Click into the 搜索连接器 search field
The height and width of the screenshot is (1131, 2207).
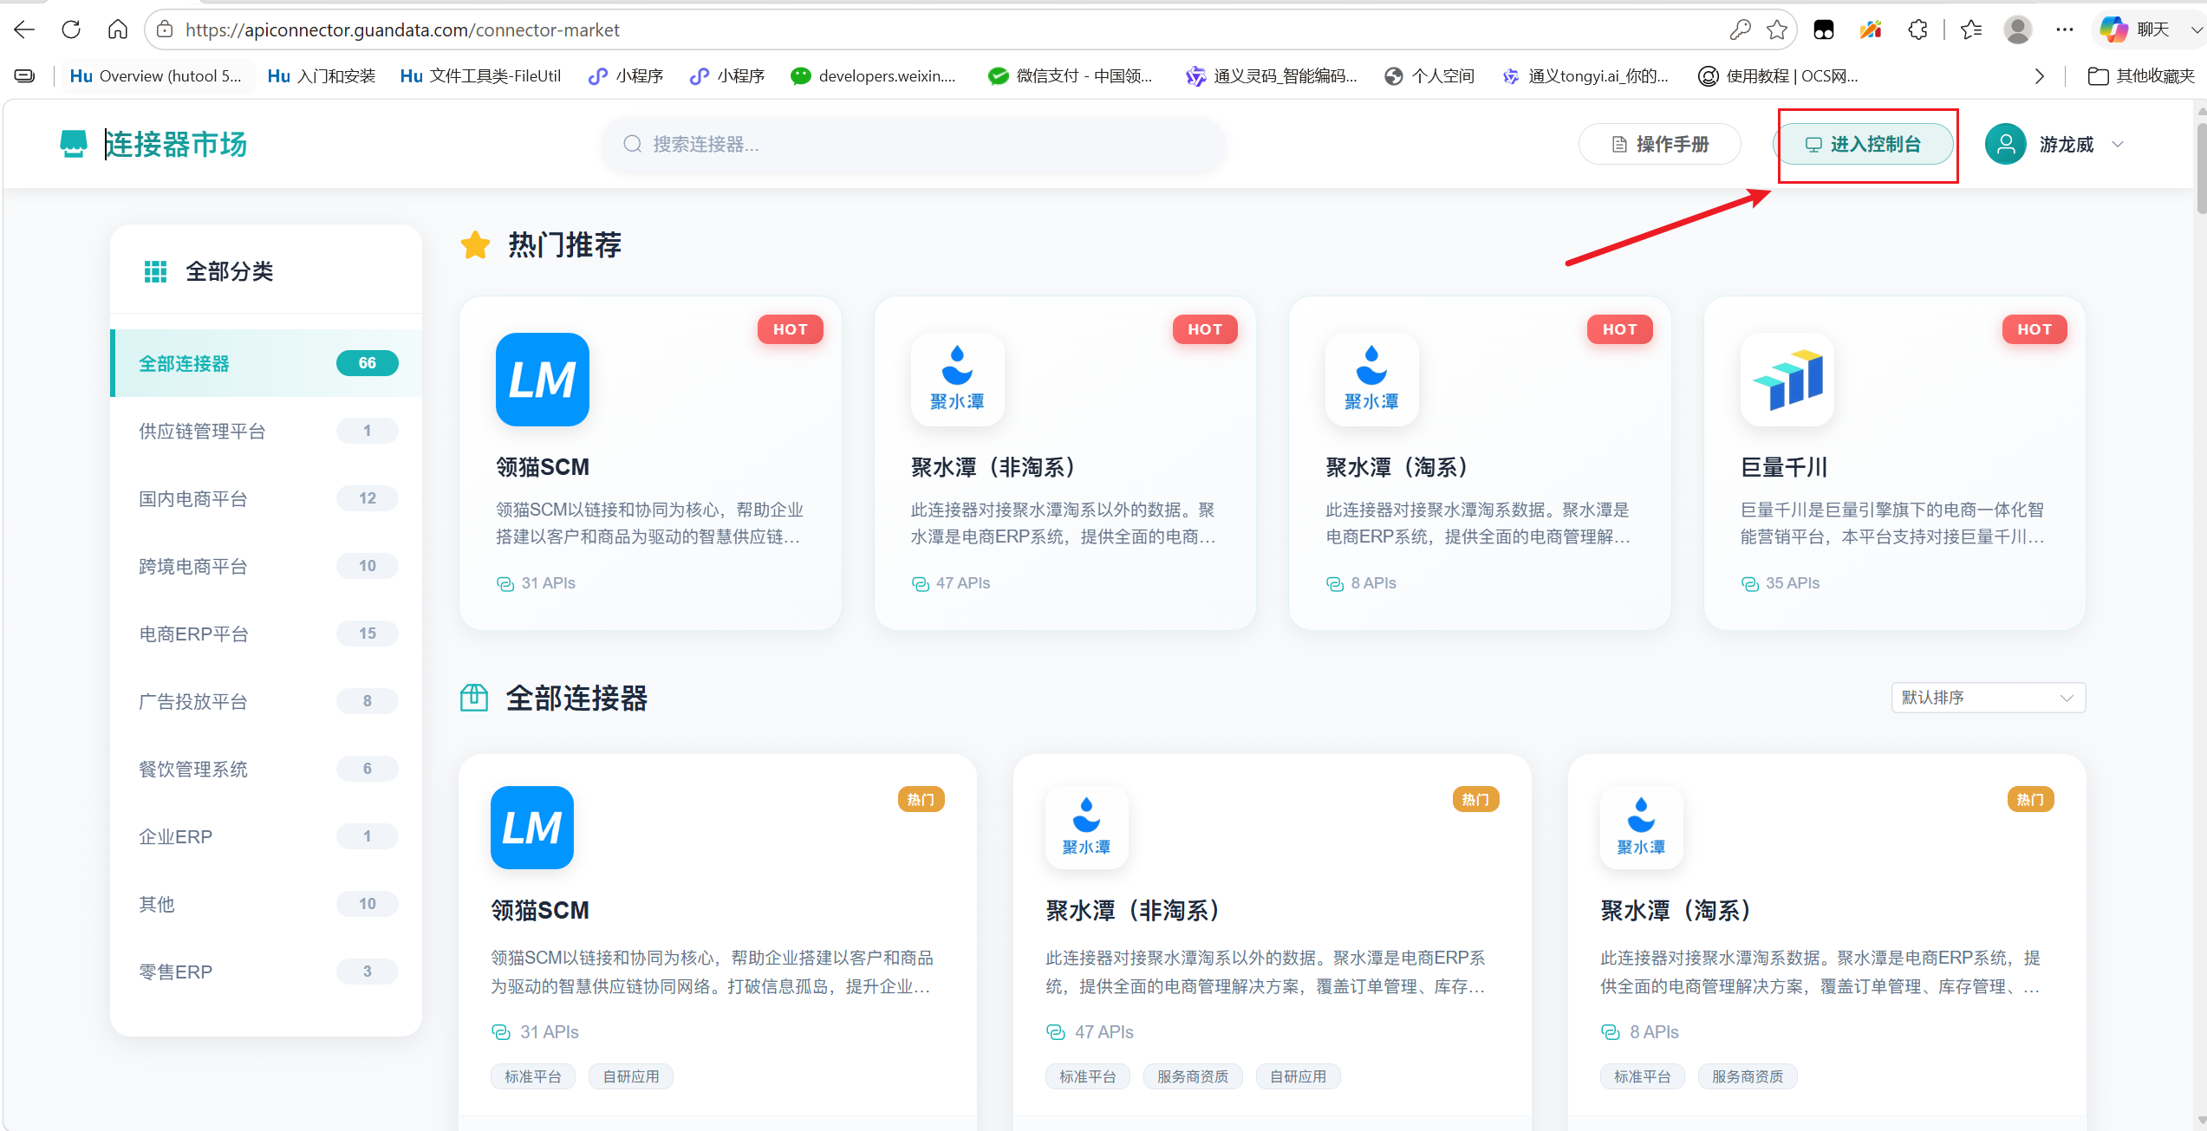point(914,144)
